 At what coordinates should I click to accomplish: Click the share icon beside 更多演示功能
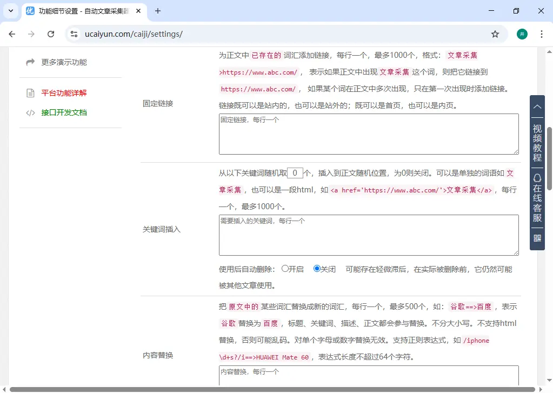(x=31, y=62)
